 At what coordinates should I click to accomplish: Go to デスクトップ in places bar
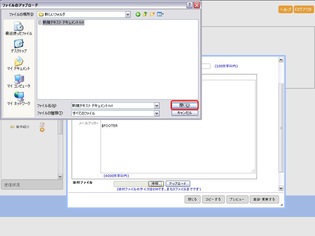point(18,47)
